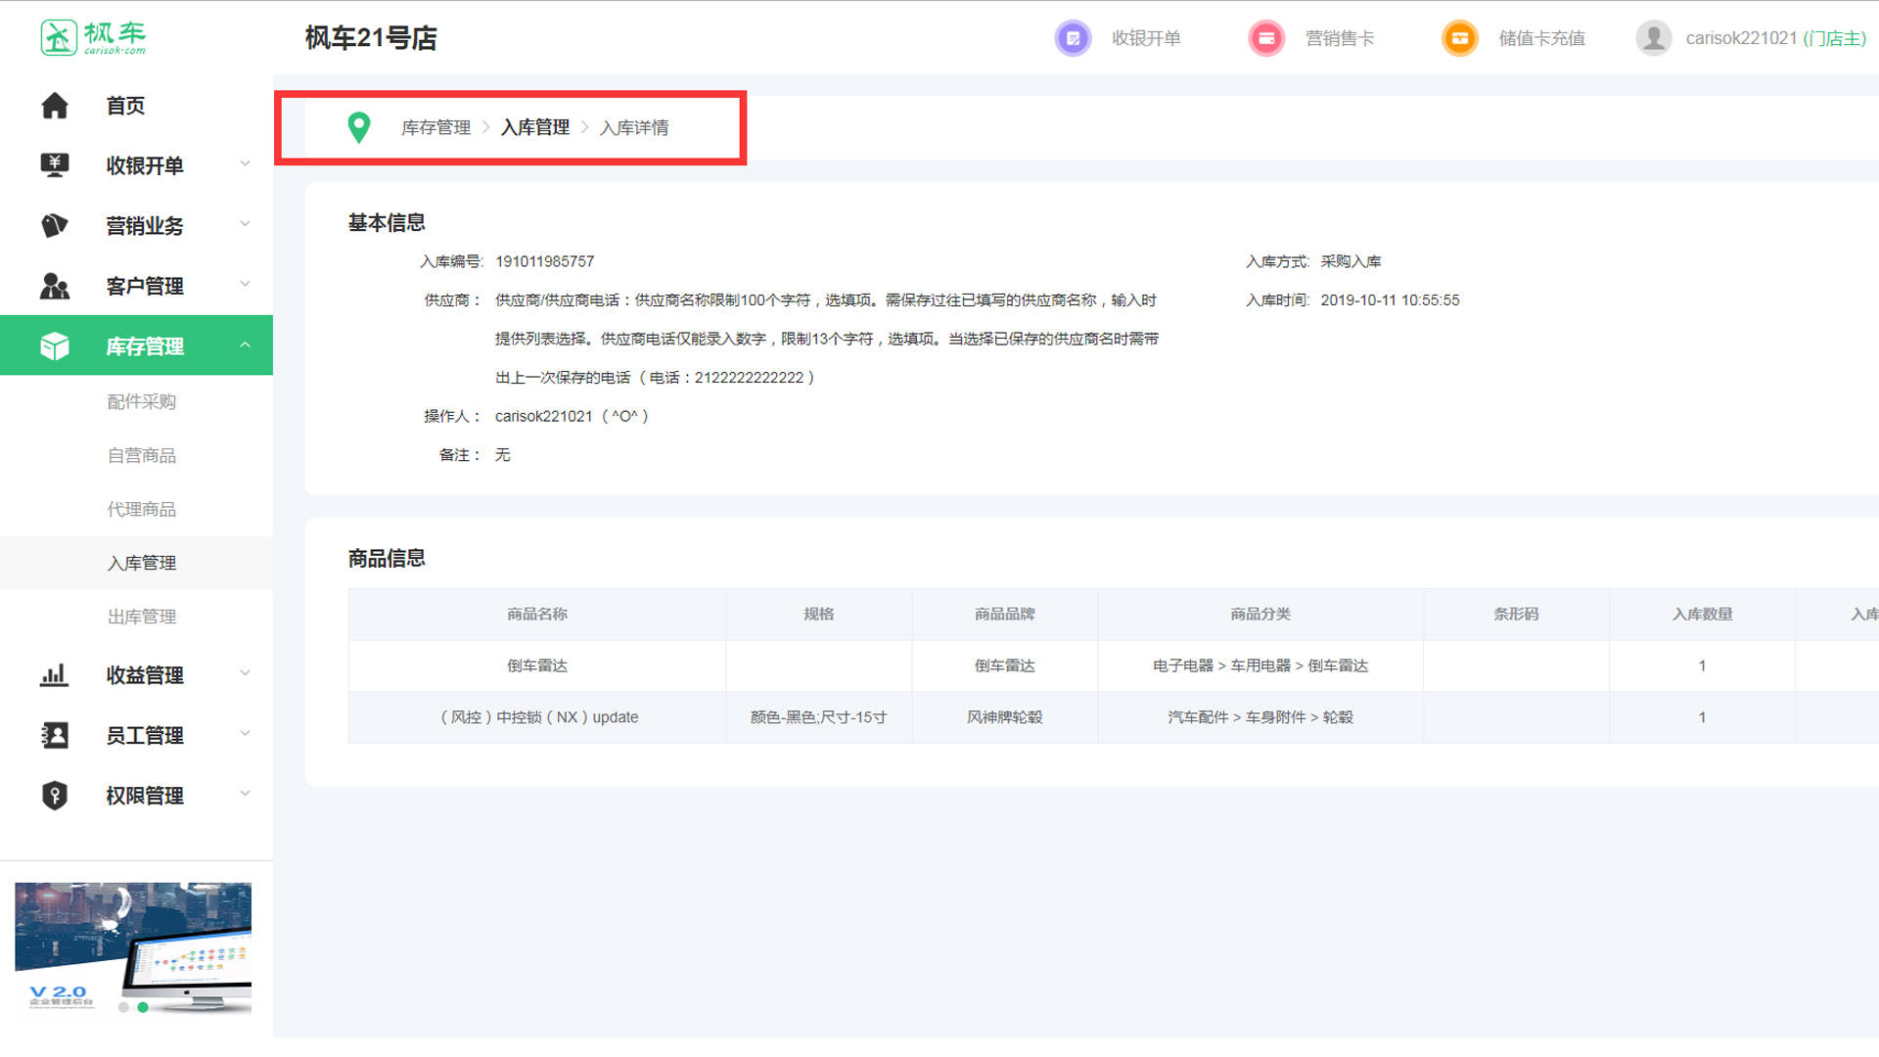Open the 出库管理 submenu item

coord(142,617)
